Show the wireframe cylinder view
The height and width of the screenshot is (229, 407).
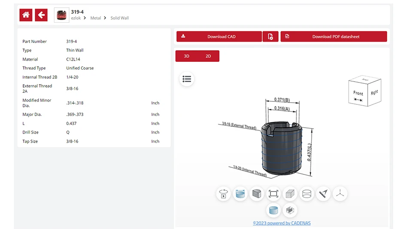[x=307, y=194]
